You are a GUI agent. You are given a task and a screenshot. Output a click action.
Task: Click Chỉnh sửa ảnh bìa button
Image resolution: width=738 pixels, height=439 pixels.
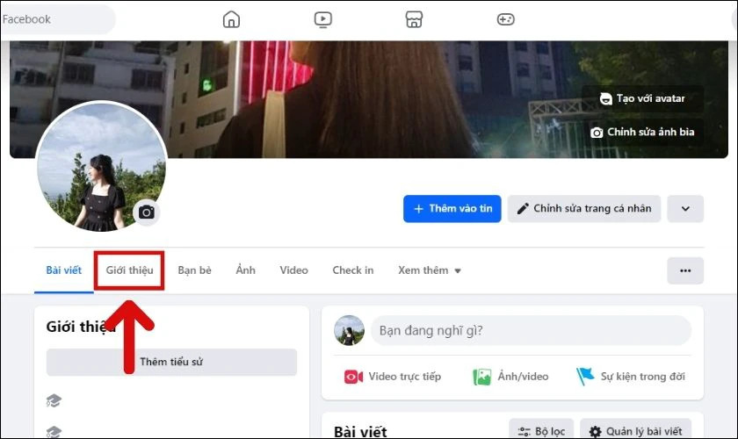click(642, 133)
